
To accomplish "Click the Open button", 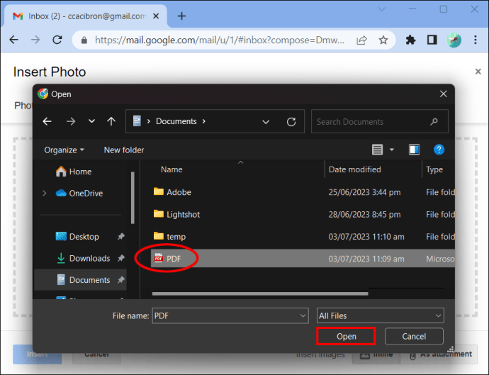I will point(346,336).
